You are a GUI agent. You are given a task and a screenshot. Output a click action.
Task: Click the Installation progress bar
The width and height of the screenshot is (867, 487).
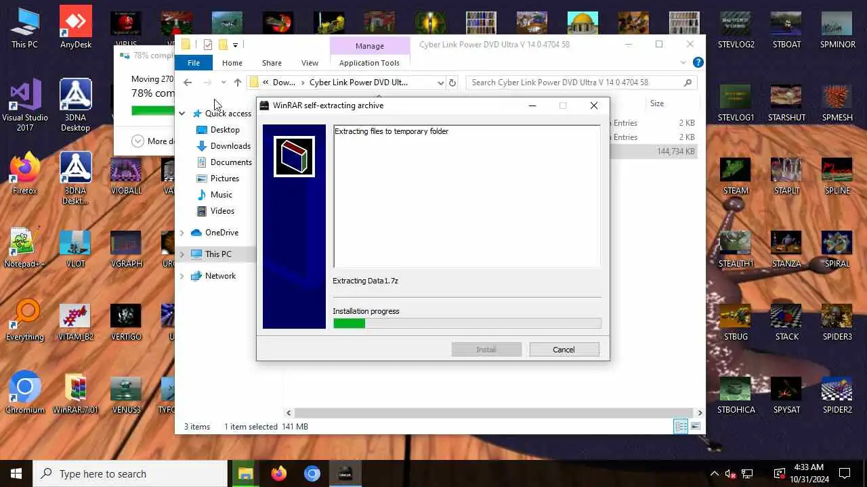467,323
